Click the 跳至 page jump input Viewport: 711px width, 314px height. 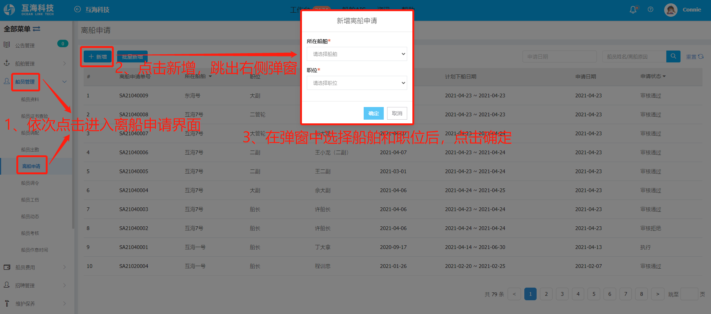tap(689, 294)
